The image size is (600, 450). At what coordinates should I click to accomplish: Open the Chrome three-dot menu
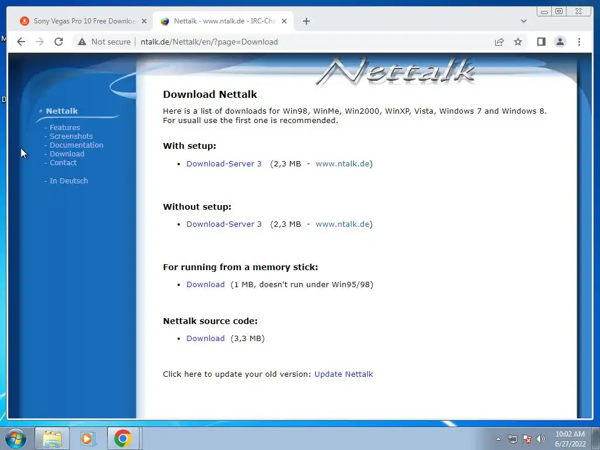pos(579,42)
